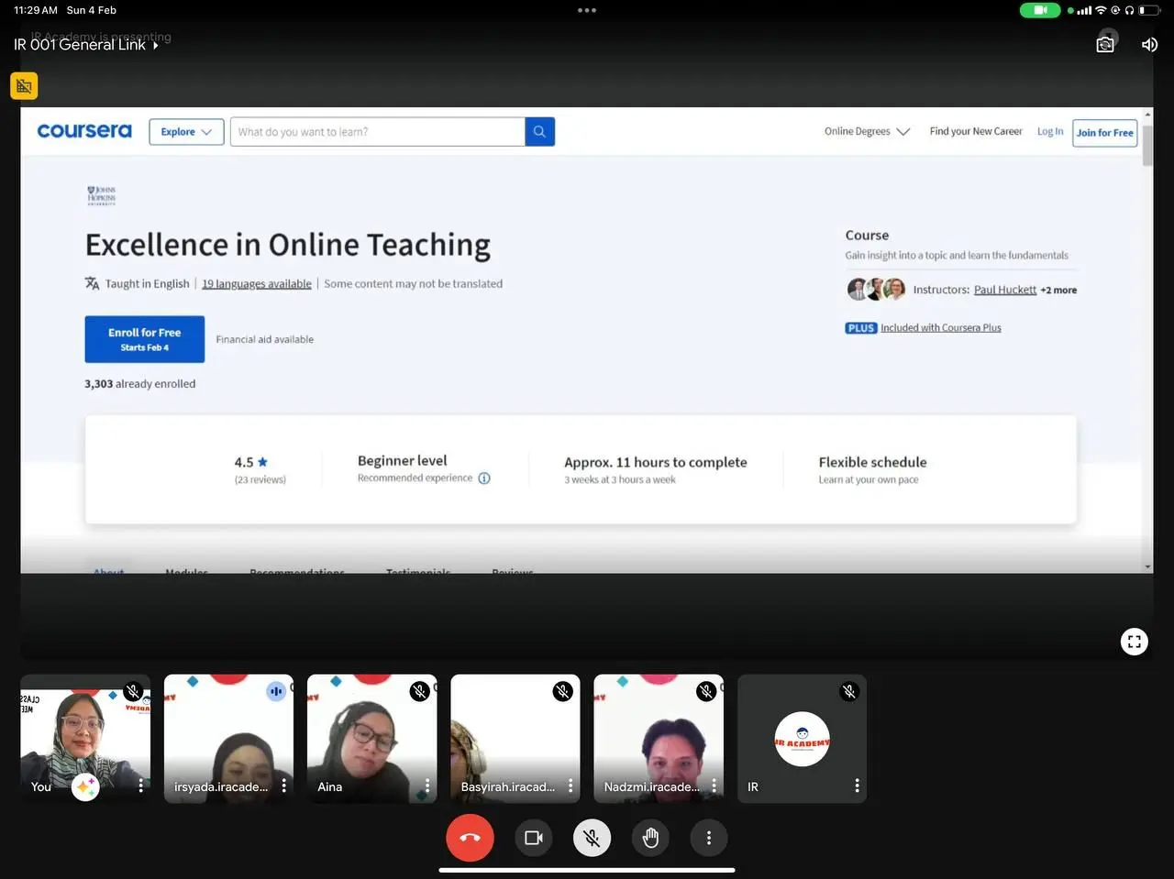Viewport: 1174px width, 879px height.
Task: Switch camera using top-right camera icon
Action: tap(1105, 44)
